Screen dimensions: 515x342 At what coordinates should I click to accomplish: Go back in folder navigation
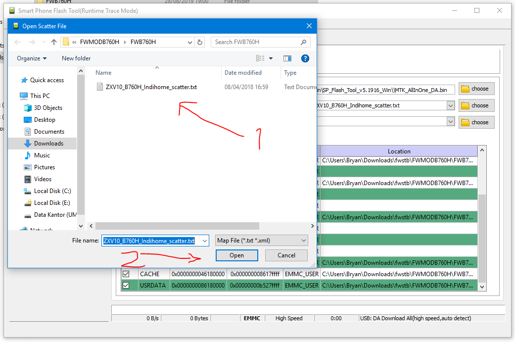(18, 42)
